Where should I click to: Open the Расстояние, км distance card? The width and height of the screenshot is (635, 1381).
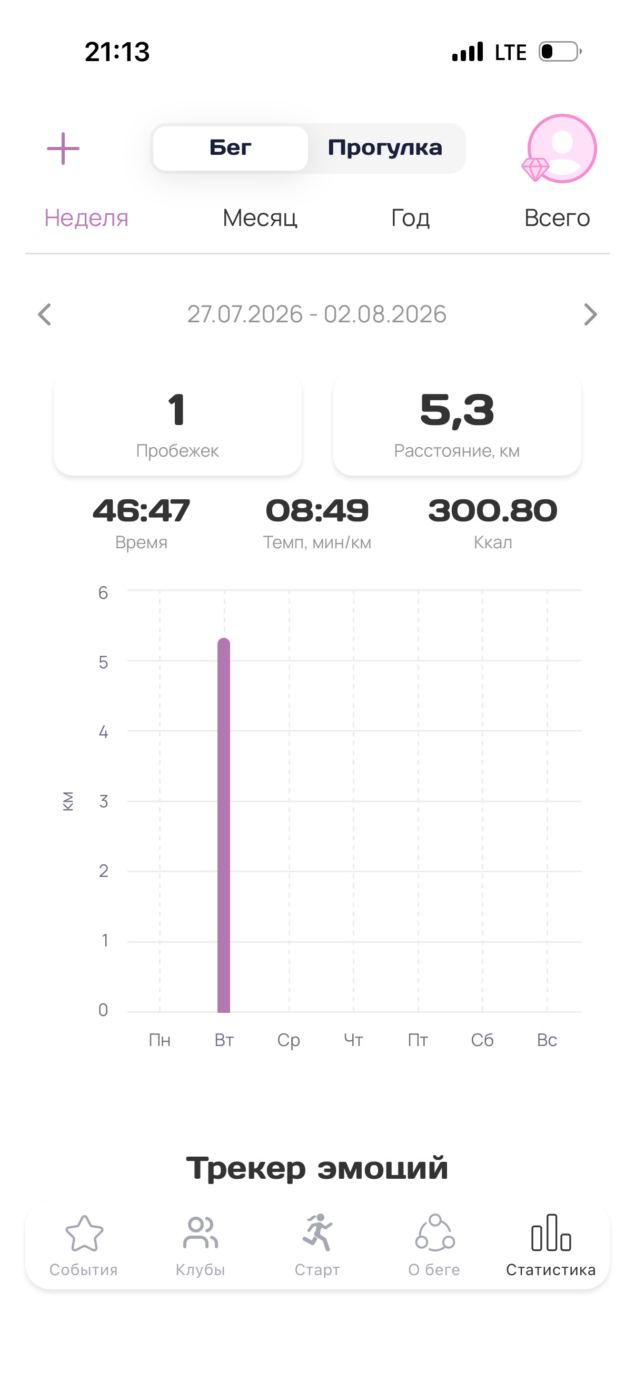pyautogui.click(x=457, y=425)
